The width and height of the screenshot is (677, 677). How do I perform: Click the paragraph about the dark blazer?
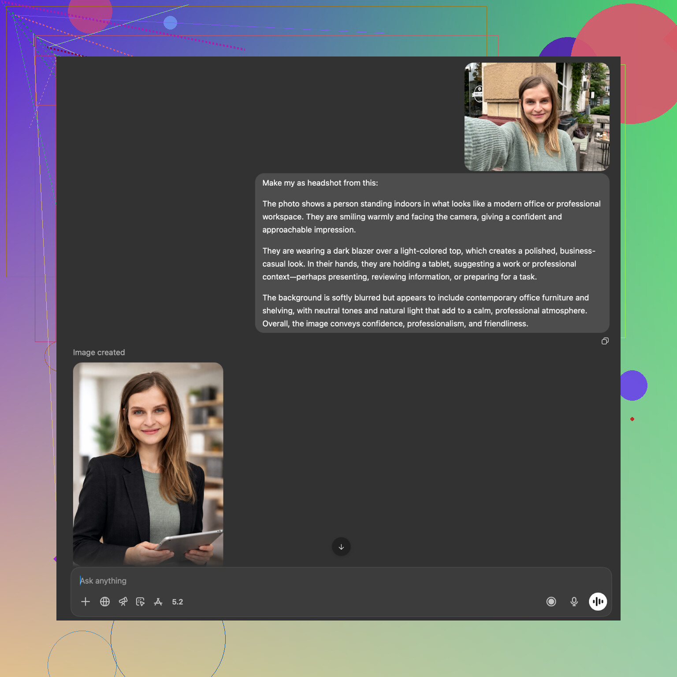(x=428, y=264)
